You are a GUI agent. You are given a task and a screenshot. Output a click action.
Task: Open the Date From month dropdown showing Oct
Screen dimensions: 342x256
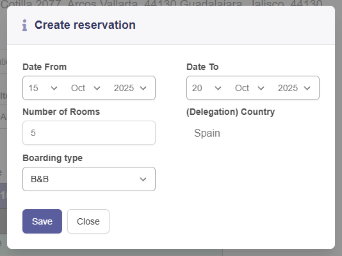click(x=86, y=88)
